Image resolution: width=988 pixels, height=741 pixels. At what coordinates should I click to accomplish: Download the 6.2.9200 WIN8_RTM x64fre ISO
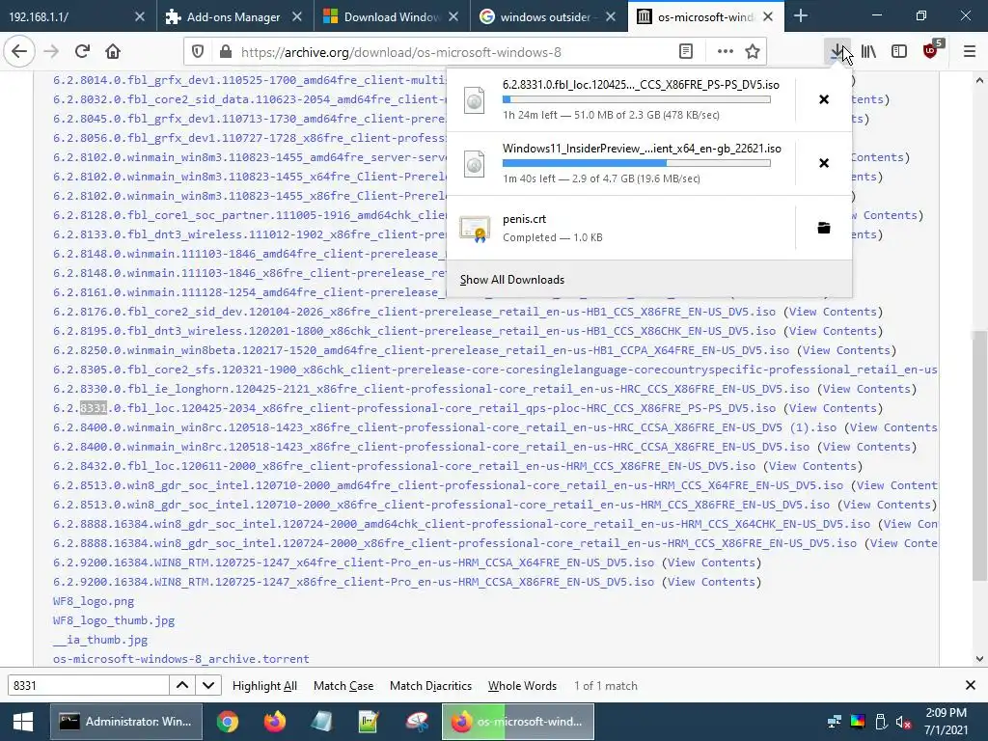coord(353,563)
